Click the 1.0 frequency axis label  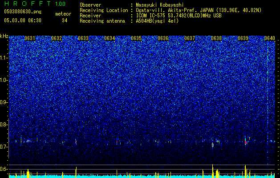pyautogui.click(x=4, y=80)
